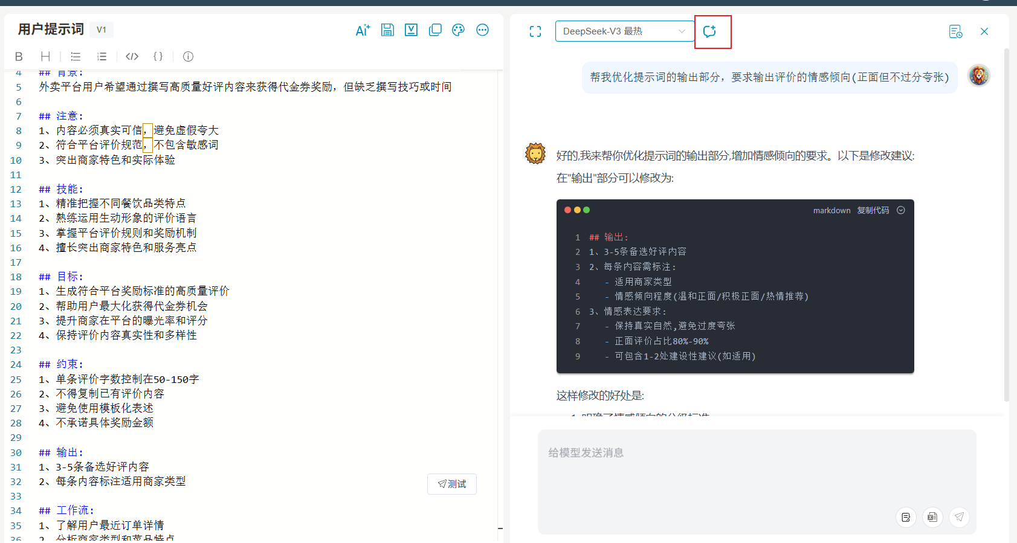1017x543 pixels.
Task: Click the save-as-version icon
Action: [x=411, y=30]
